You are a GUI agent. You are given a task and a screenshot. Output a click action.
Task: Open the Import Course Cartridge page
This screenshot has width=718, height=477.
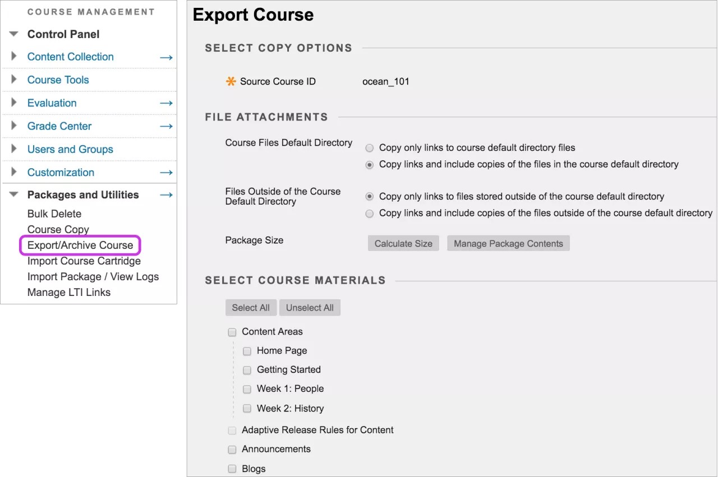[83, 261]
